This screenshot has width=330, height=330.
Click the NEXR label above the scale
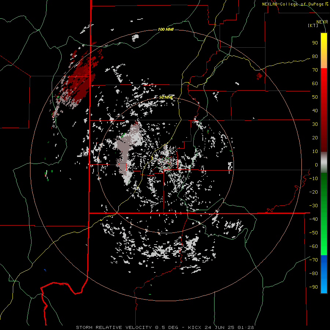point(322,22)
